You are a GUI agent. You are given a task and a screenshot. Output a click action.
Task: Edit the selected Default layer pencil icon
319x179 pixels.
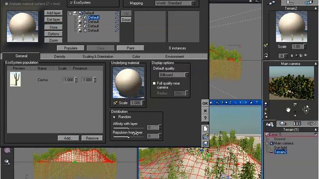pyautogui.click(x=117, y=17)
